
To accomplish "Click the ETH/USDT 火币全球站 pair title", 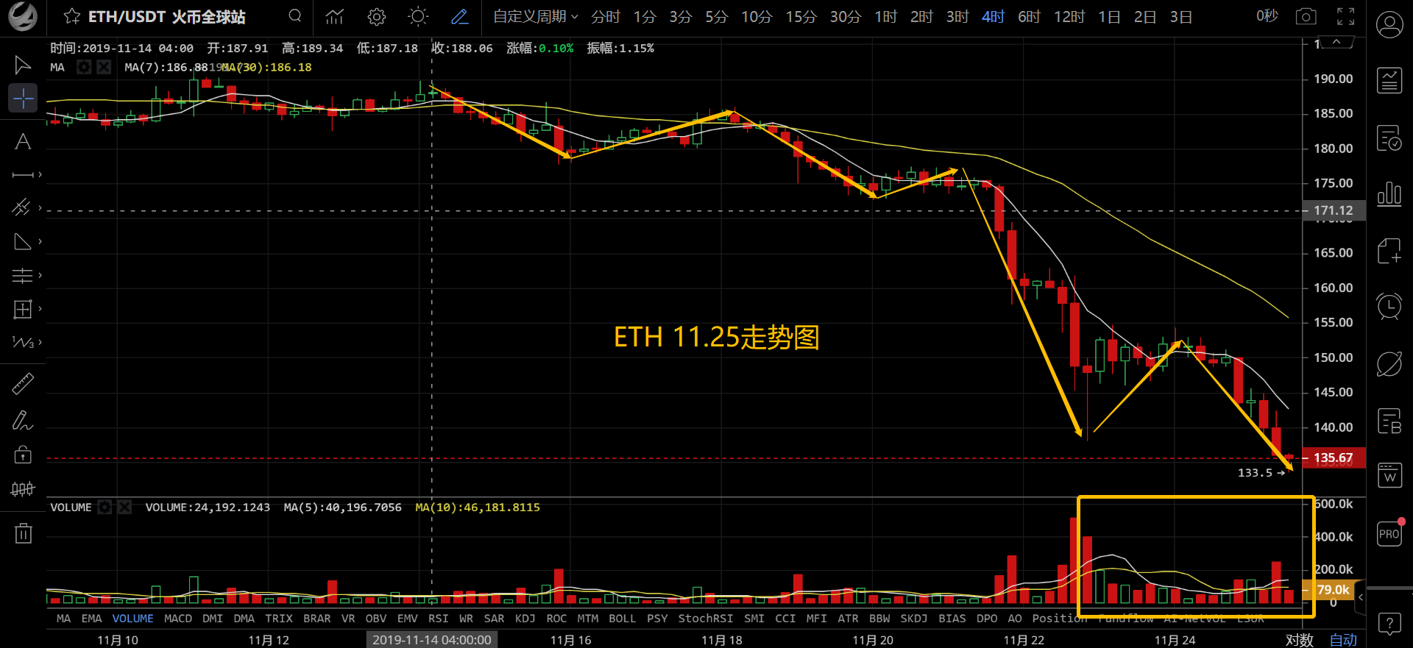I will click(x=167, y=16).
